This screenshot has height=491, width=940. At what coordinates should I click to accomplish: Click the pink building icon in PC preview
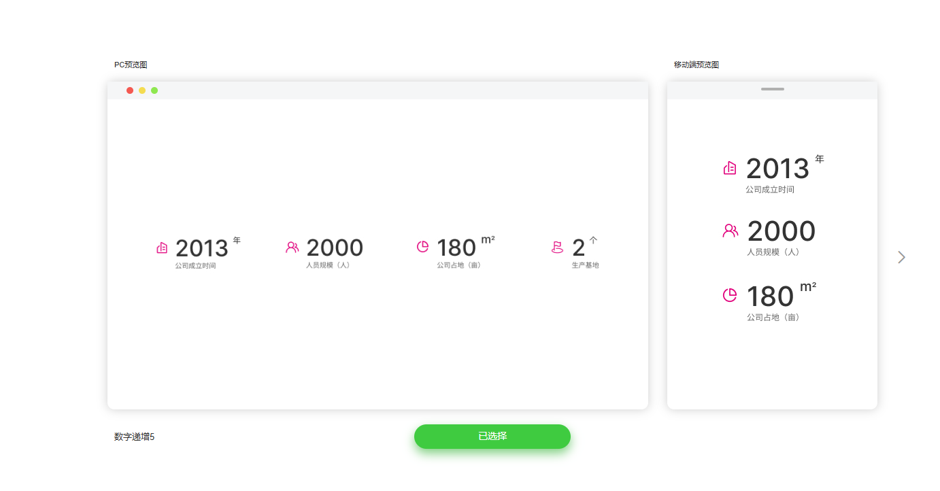(162, 248)
